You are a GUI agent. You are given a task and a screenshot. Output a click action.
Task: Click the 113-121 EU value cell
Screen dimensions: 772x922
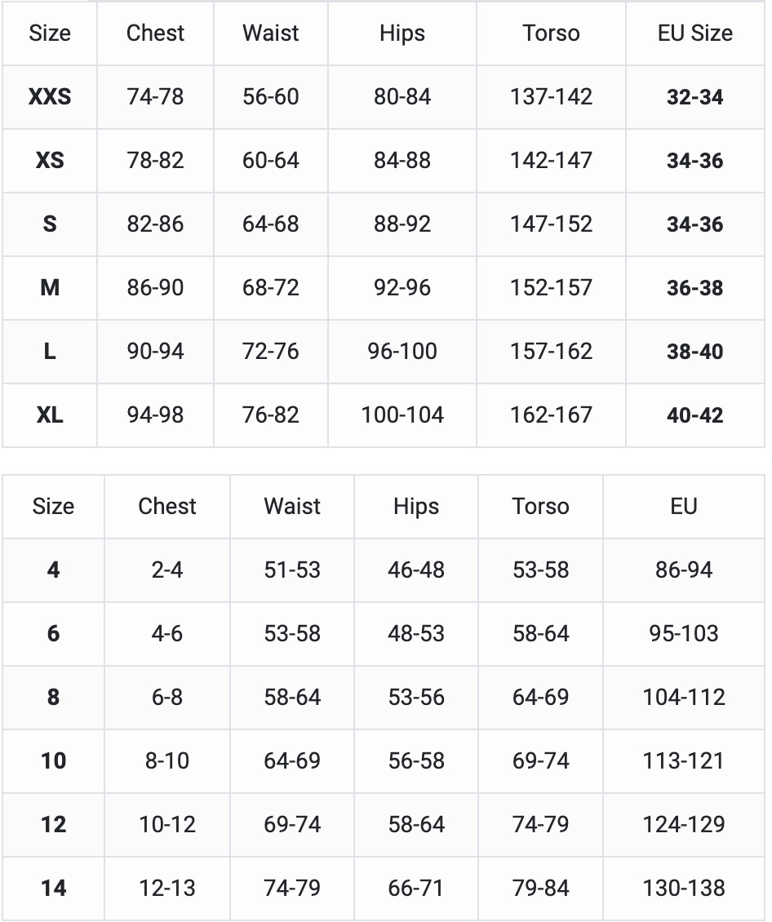coord(684,760)
